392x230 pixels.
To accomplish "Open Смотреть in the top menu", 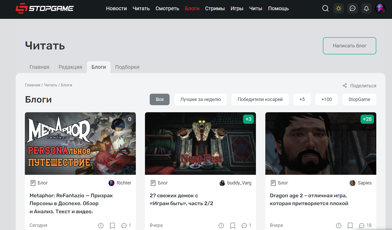I will (x=167, y=8).
